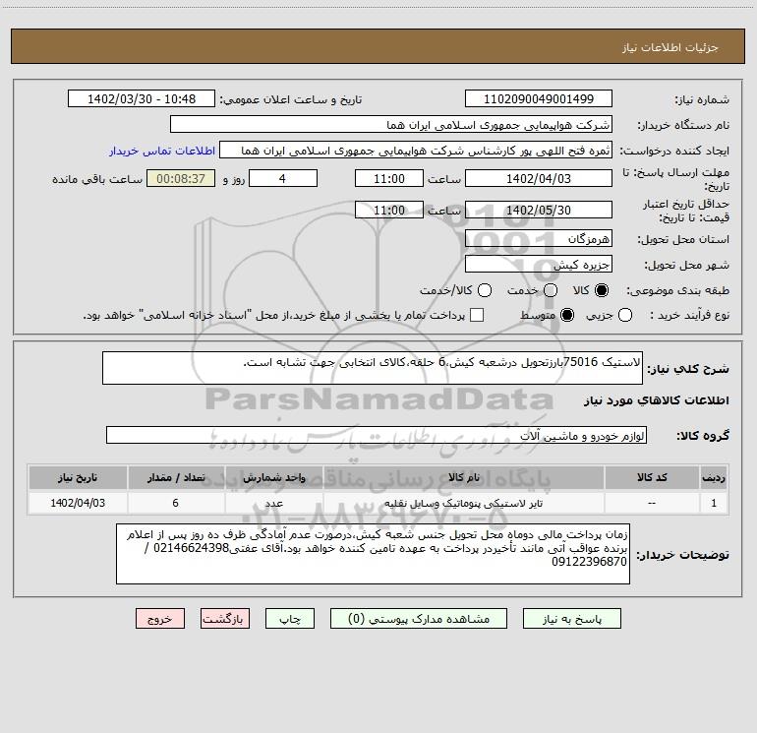Screen dimensions: 757x733
Task: Click the delivery province field هرمزگان
Action: [539, 238]
